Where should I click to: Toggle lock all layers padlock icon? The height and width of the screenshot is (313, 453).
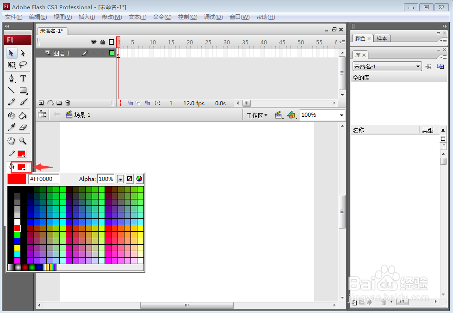103,42
